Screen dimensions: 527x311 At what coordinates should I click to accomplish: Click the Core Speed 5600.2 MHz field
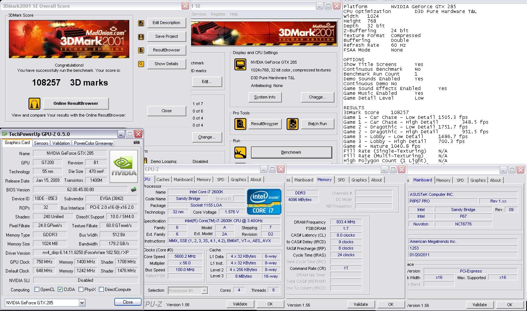tap(185, 257)
